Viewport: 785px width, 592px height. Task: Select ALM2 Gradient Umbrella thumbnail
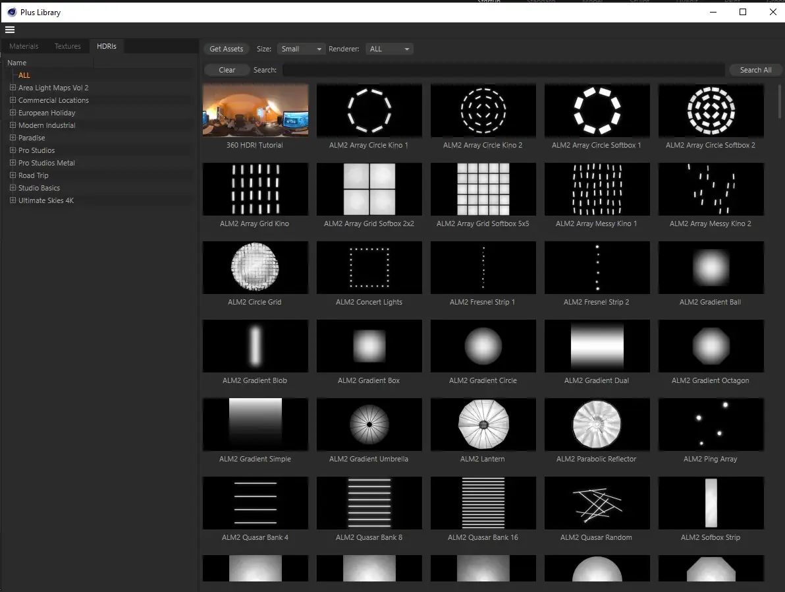click(x=369, y=425)
